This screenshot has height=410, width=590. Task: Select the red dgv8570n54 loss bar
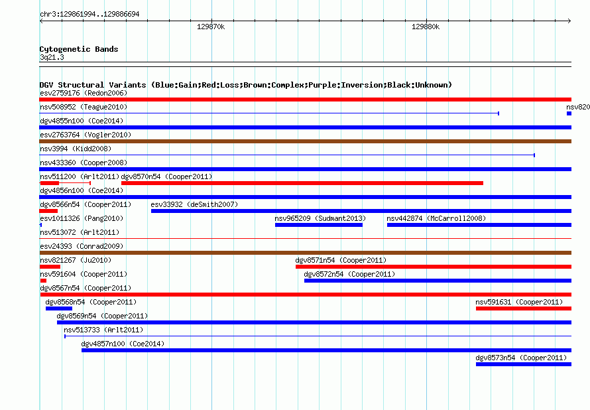coord(302,183)
